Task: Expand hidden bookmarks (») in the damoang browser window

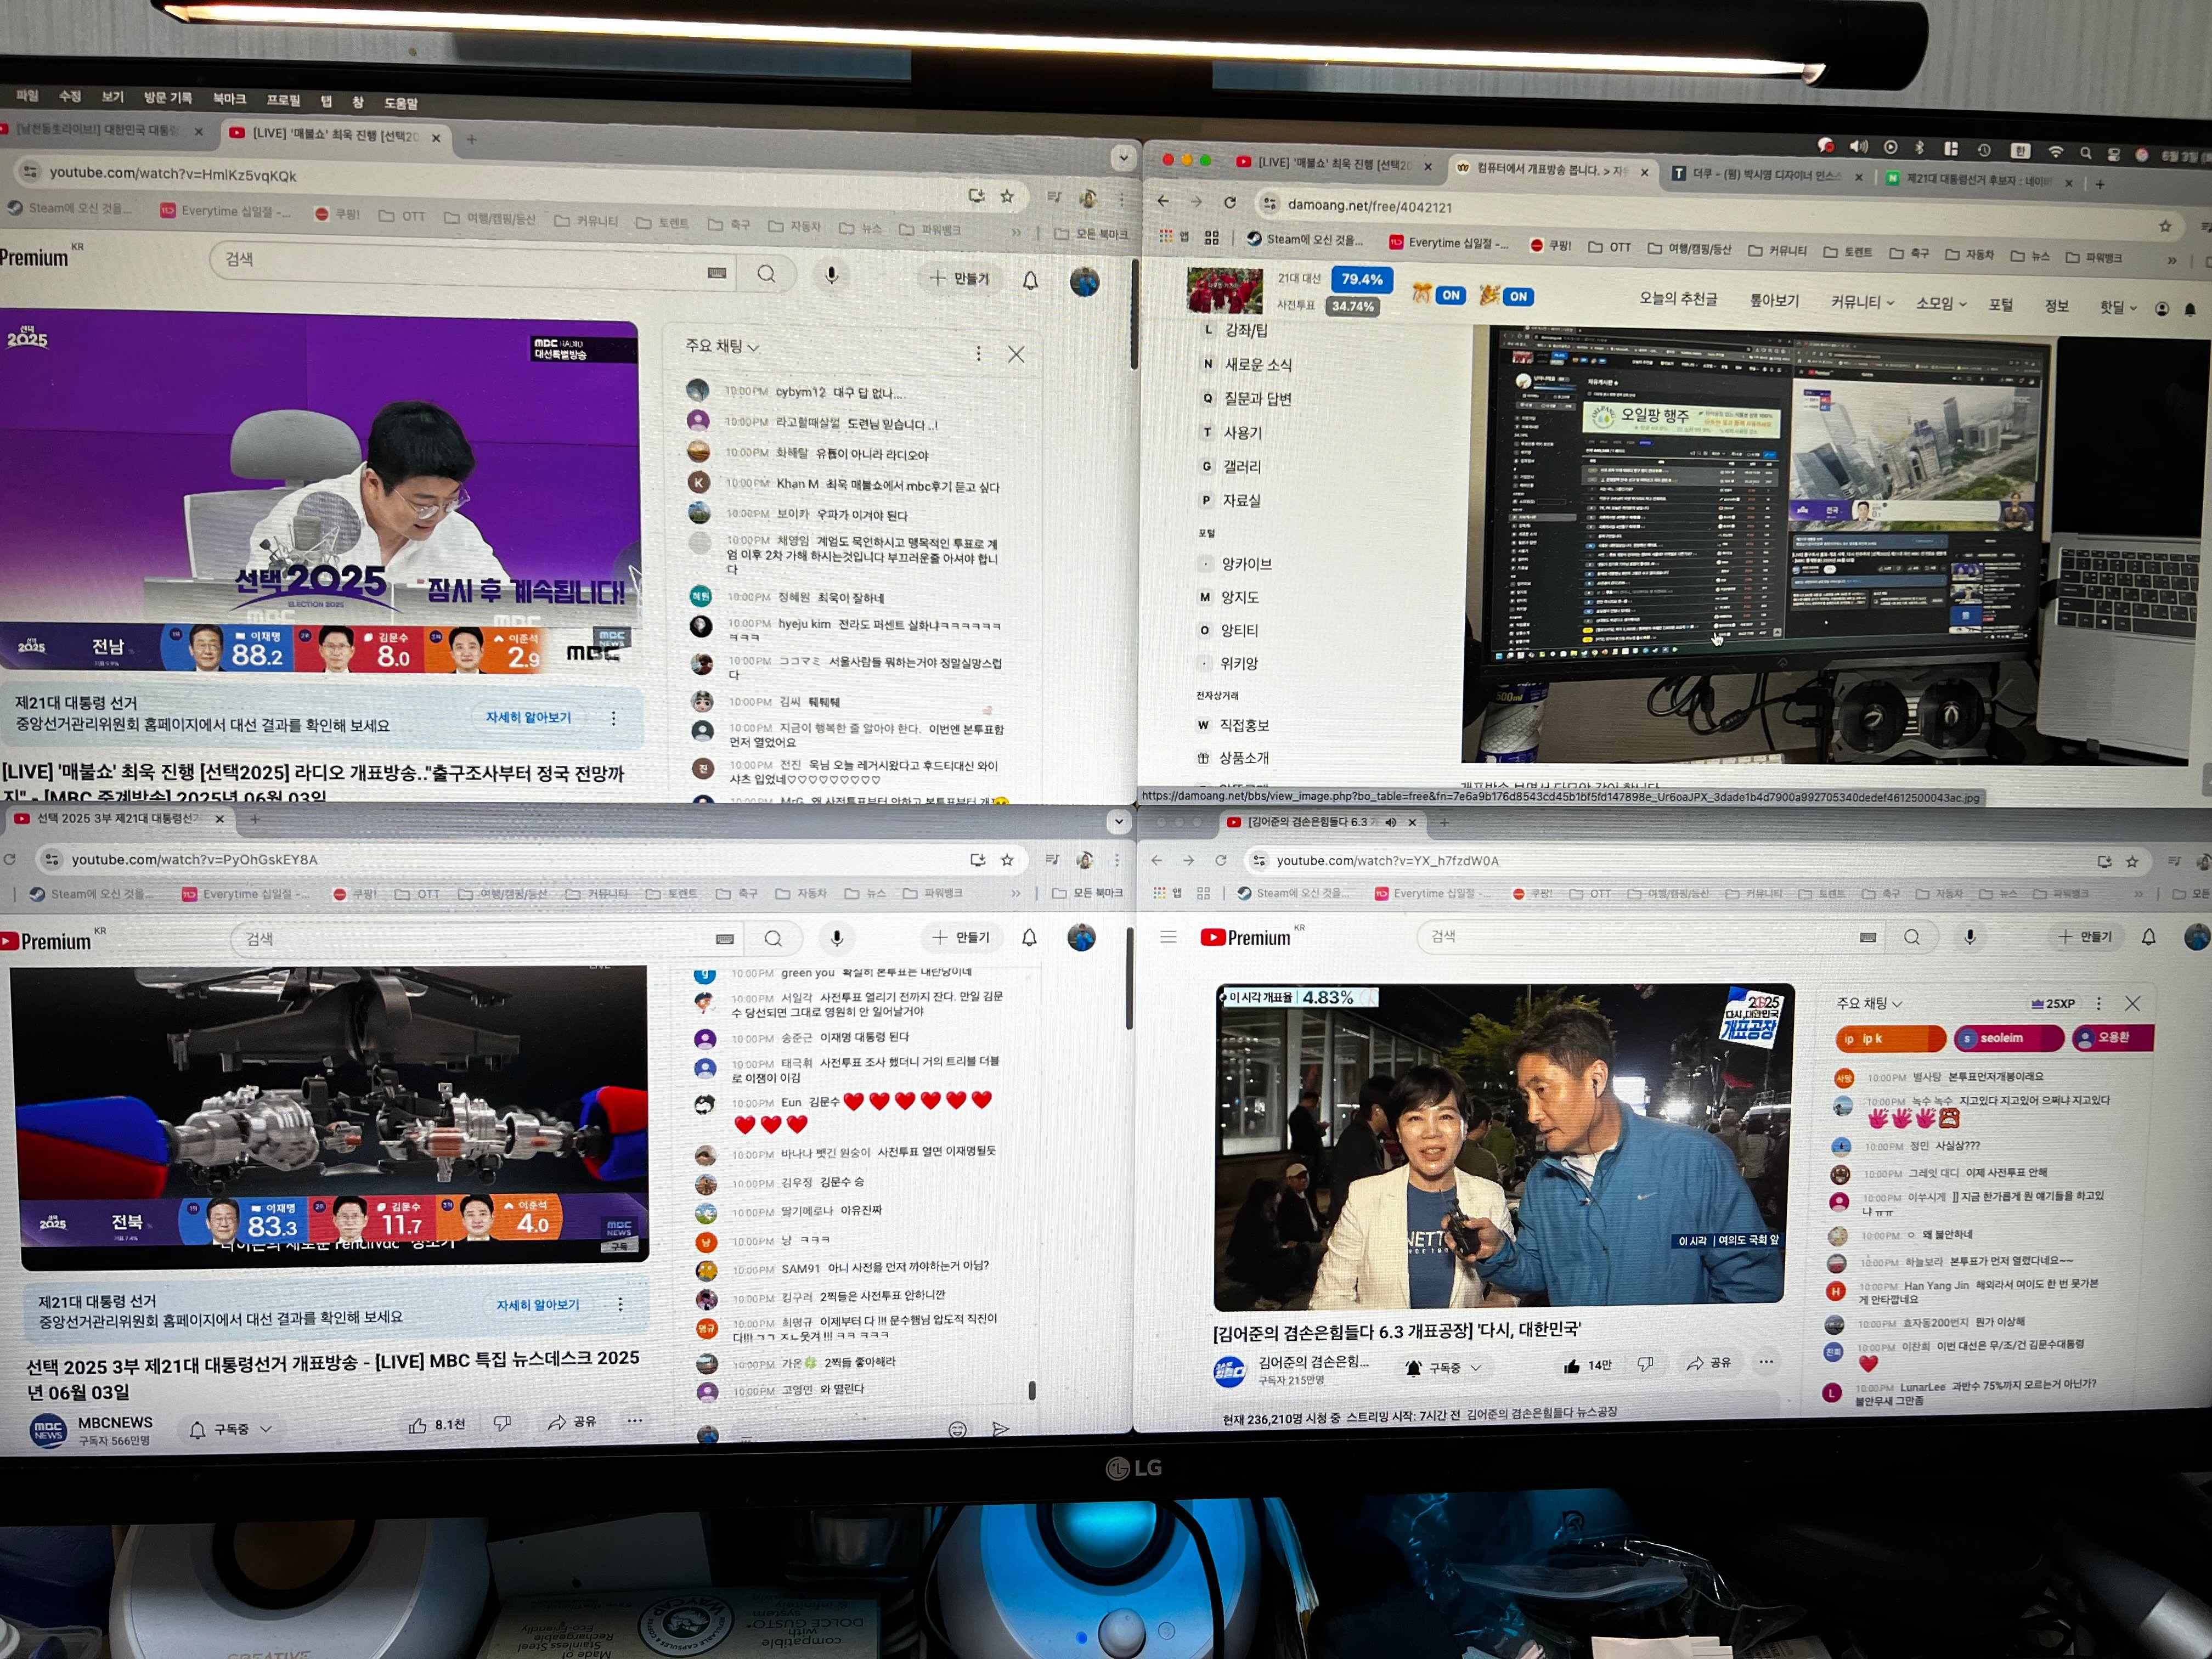Action: [x=2171, y=260]
